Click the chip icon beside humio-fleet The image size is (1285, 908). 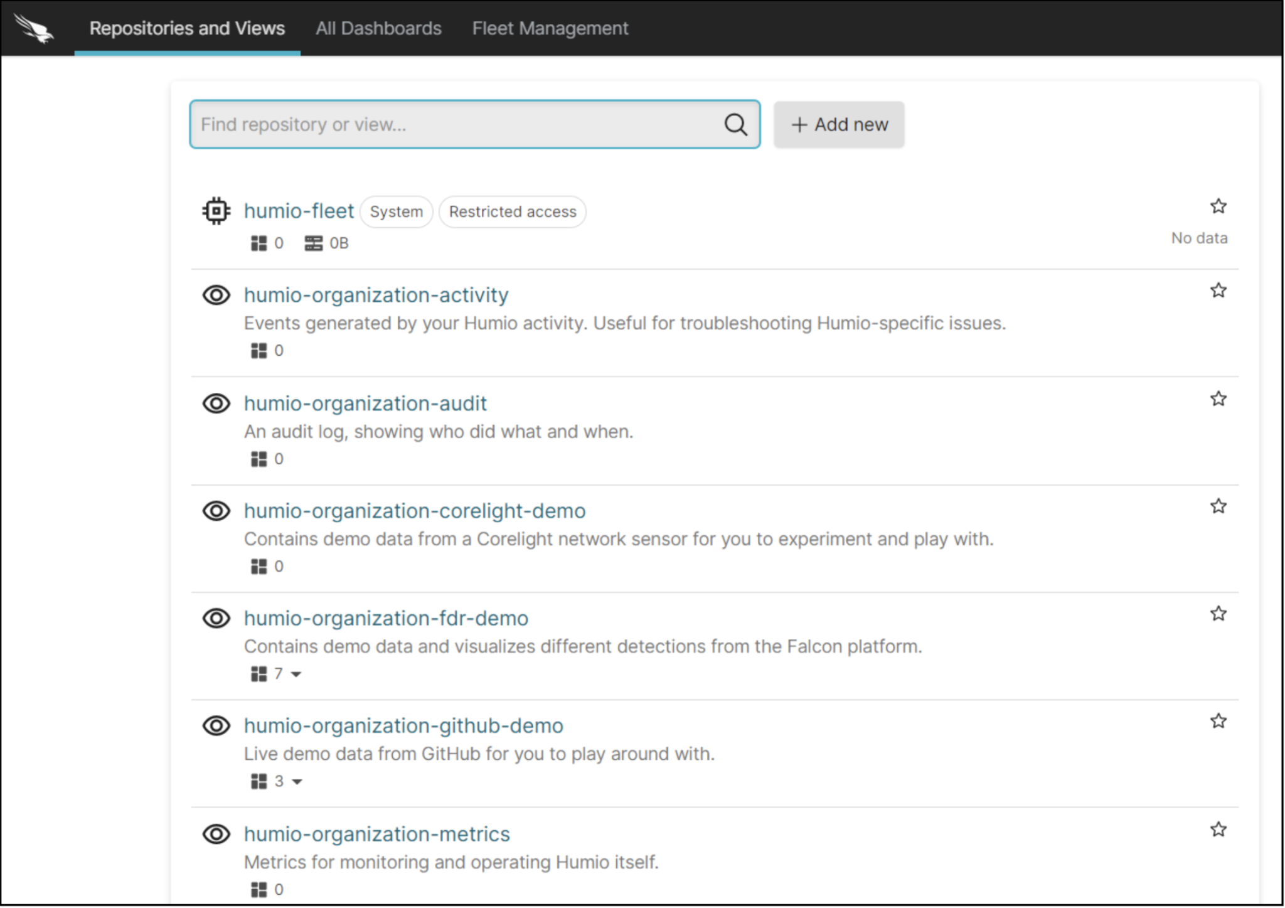pos(216,211)
